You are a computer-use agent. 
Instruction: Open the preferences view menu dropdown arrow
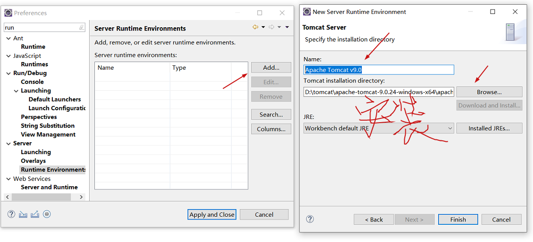pos(287,27)
